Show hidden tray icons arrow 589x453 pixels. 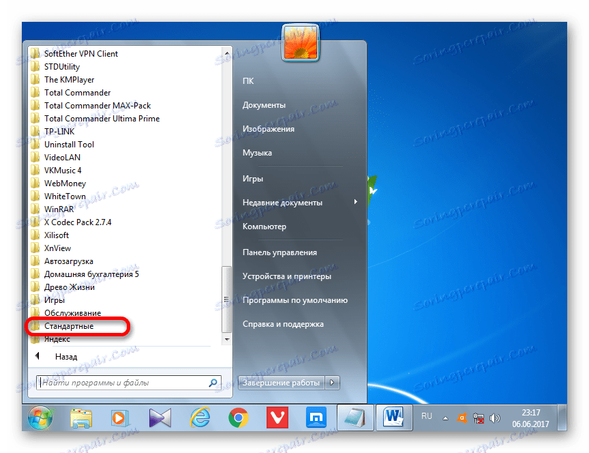(x=446, y=418)
